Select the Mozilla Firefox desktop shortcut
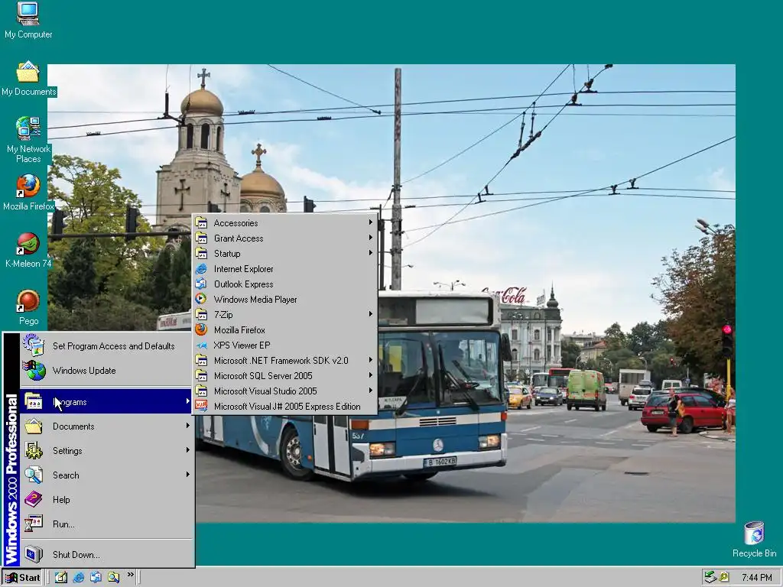783x587 pixels. pos(28,193)
